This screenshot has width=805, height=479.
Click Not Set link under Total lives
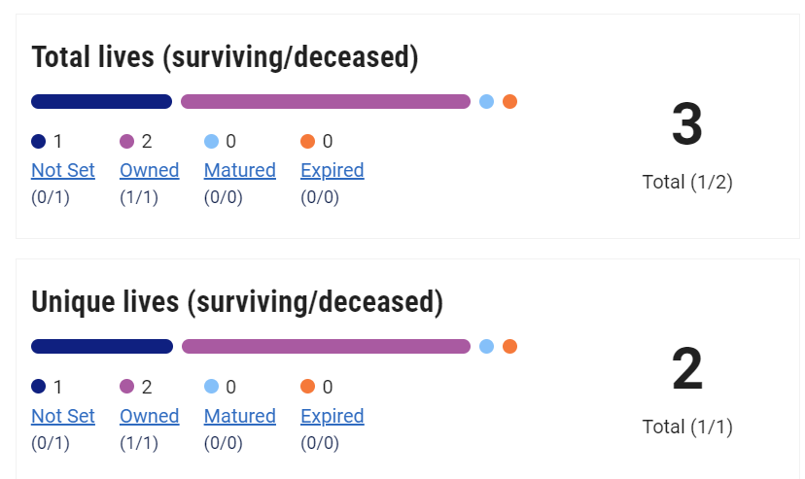tap(63, 170)
